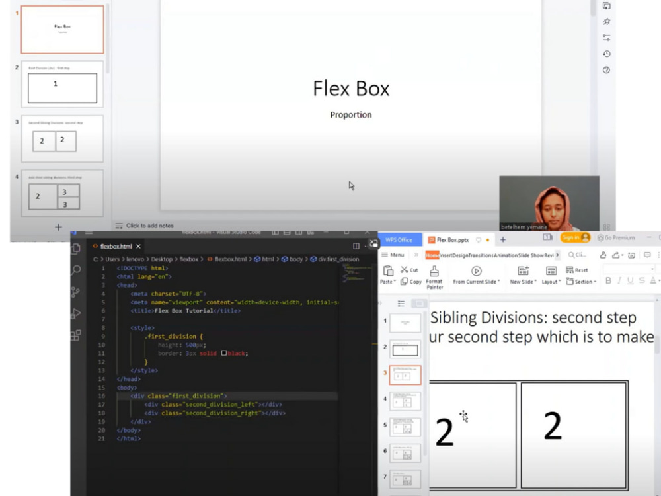Click the history clock icon in right sidebar
Screen dimensions: 661x496
click(x=607, y=54)
